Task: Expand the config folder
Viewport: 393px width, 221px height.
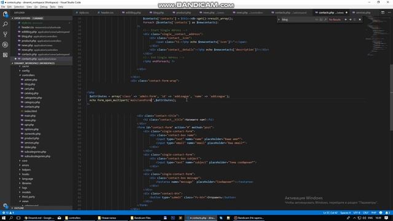Action: click(x=26, y=71)
